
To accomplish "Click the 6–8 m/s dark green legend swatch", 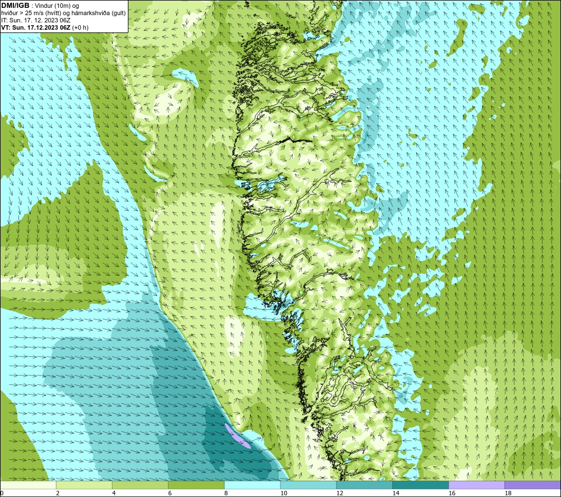I will (x=196, y=485).
